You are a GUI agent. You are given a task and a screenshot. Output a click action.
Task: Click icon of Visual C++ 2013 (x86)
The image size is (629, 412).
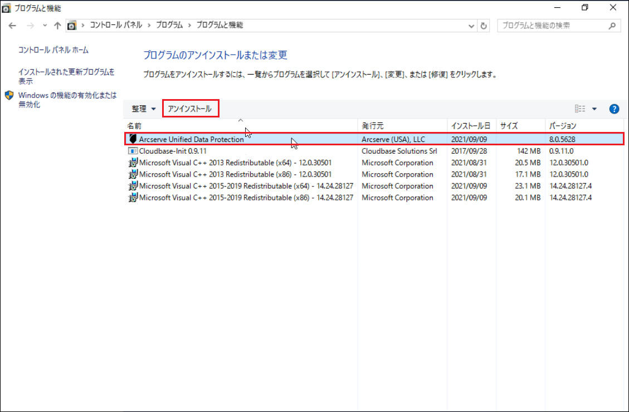click(133, 174)
